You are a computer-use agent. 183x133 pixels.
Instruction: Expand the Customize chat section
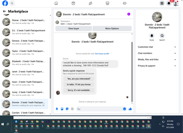157,47
